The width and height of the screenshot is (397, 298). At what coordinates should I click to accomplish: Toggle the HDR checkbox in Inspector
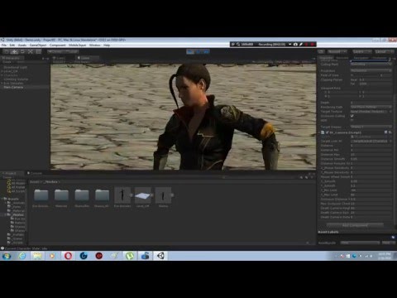pyautogui.click(x=352, y=120)
